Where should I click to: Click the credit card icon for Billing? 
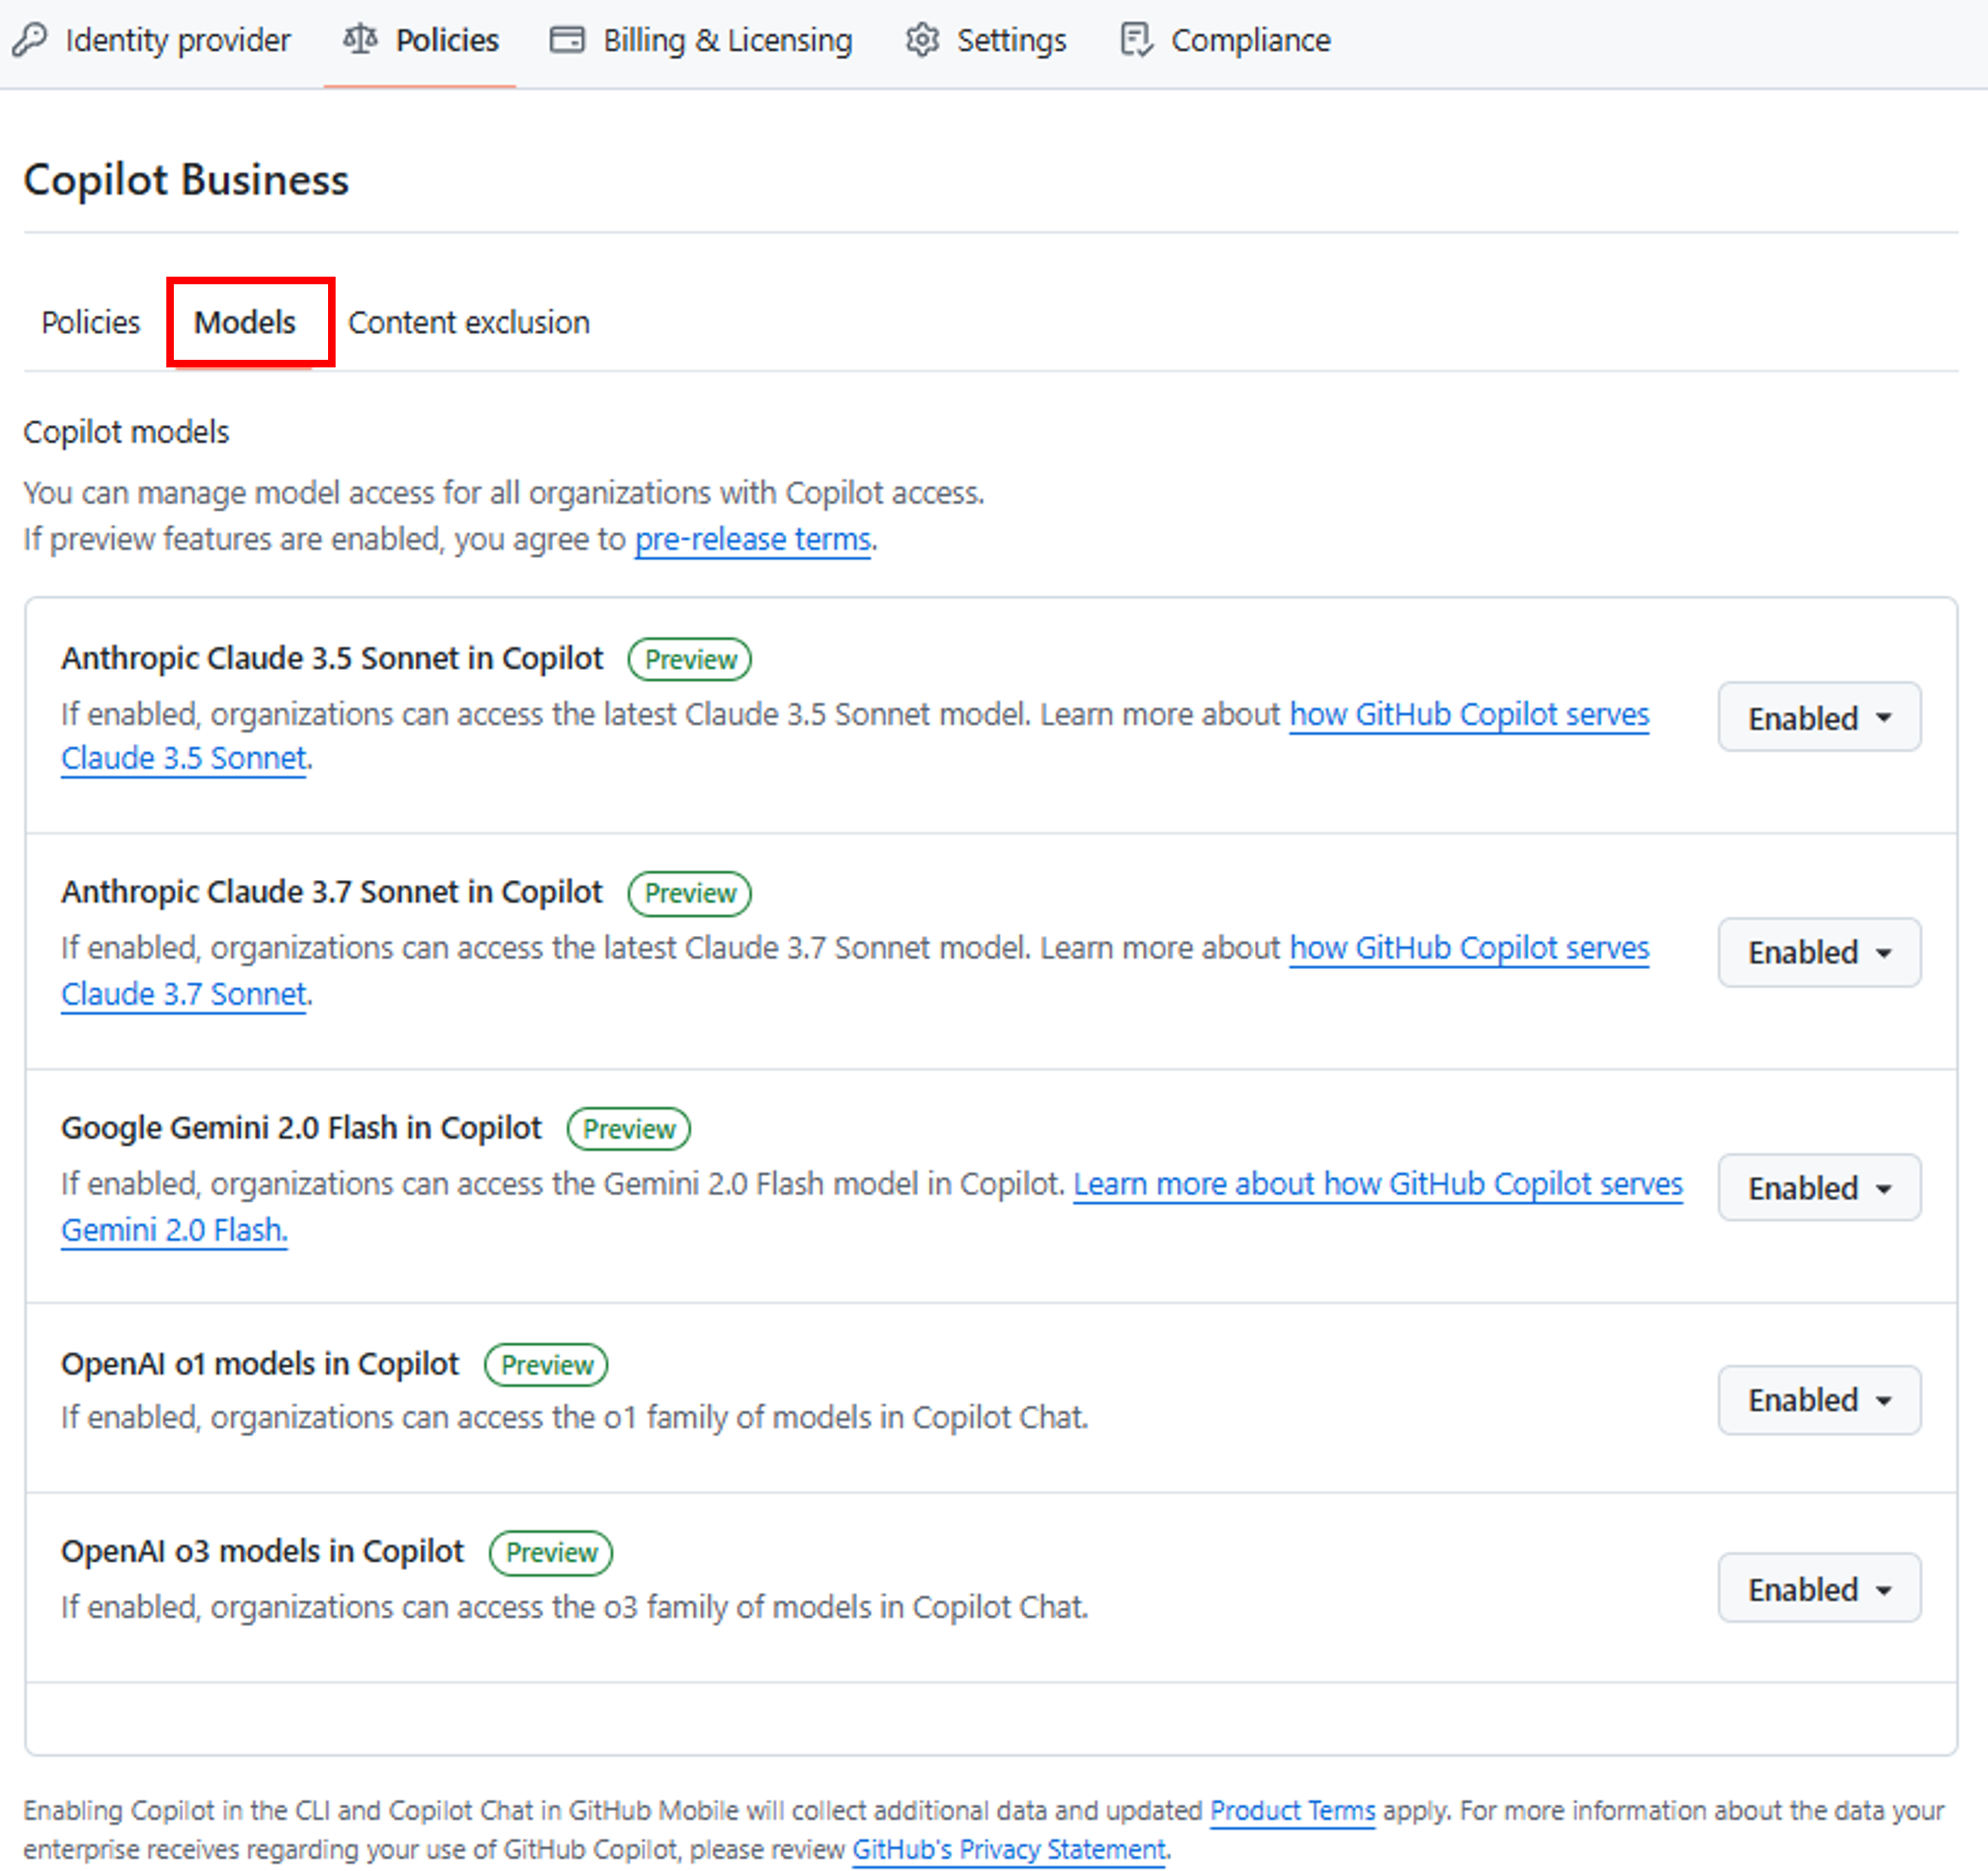[x=567, y=40]
